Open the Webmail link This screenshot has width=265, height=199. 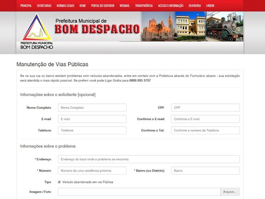(125, 6)
